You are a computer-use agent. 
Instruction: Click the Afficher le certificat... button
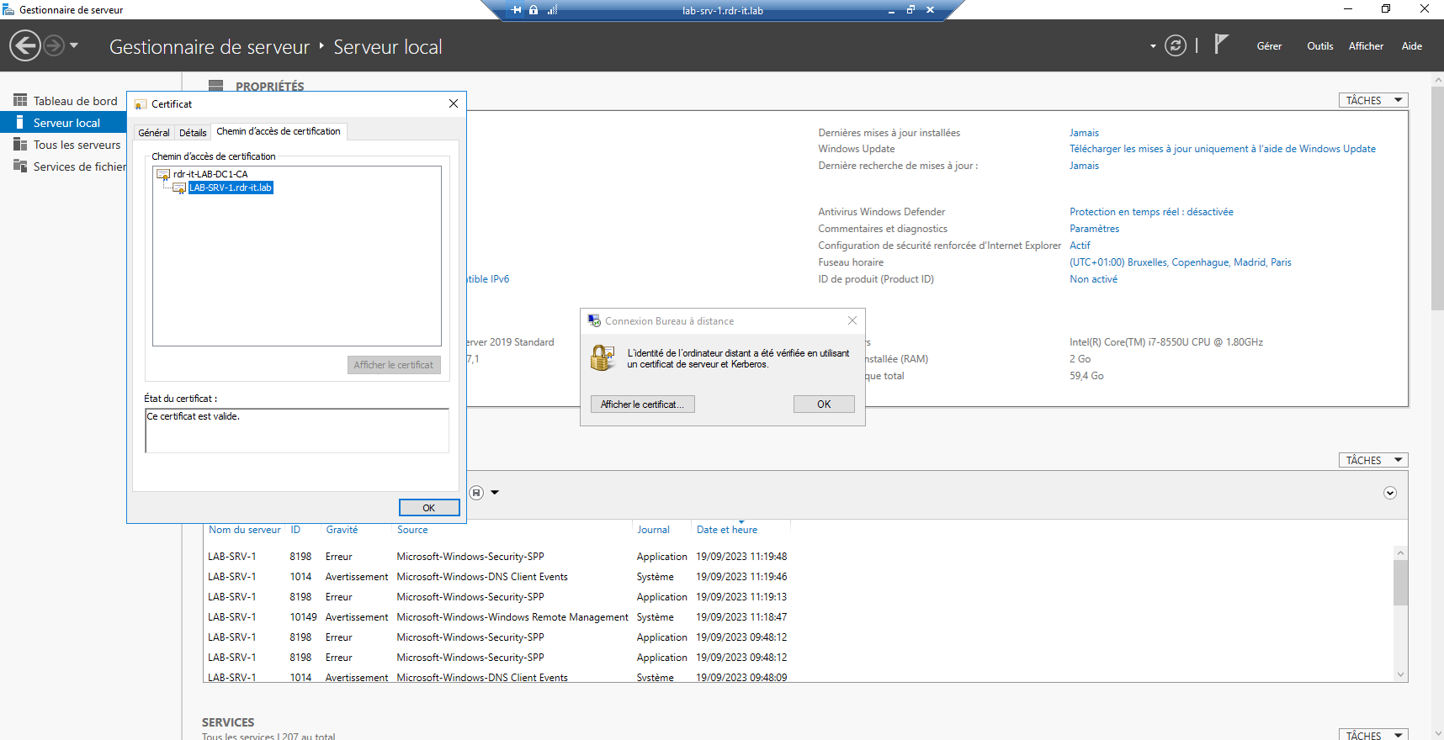pyautogui.click(x=642, y=404)
